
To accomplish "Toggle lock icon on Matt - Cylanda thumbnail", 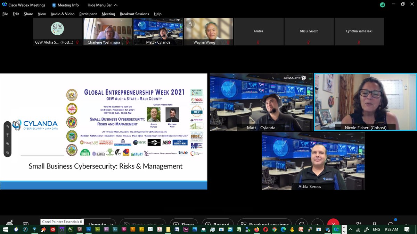I will click(140, 24).
